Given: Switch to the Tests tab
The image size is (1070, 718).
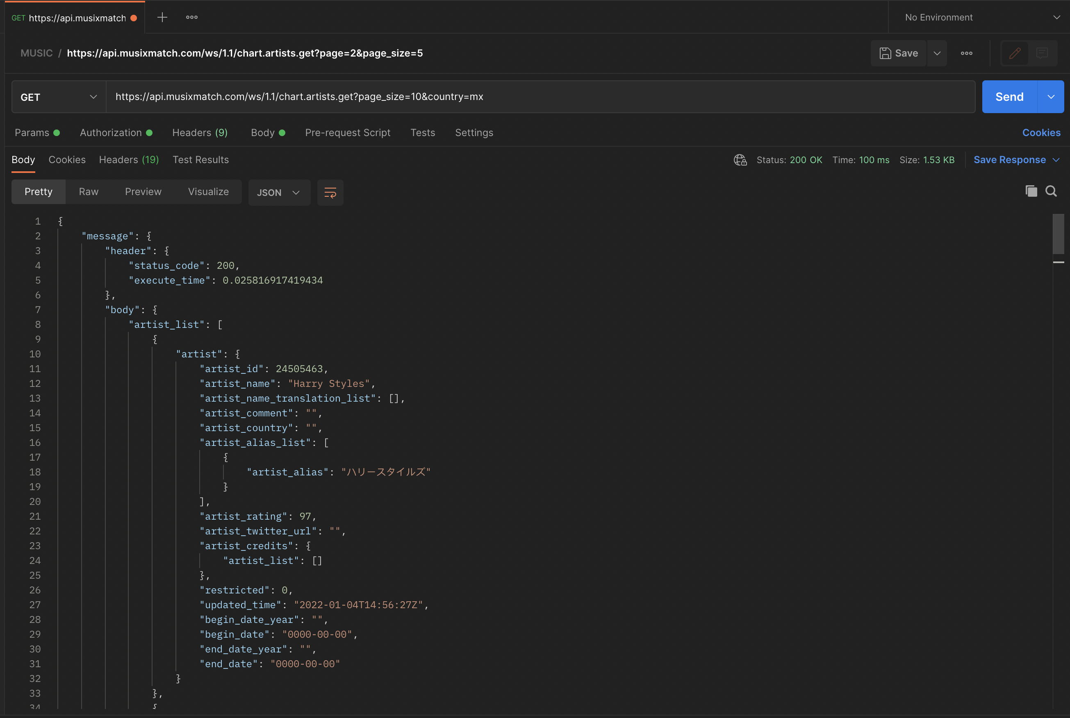Looking at the screenshot, I should (x=422, y=132).
